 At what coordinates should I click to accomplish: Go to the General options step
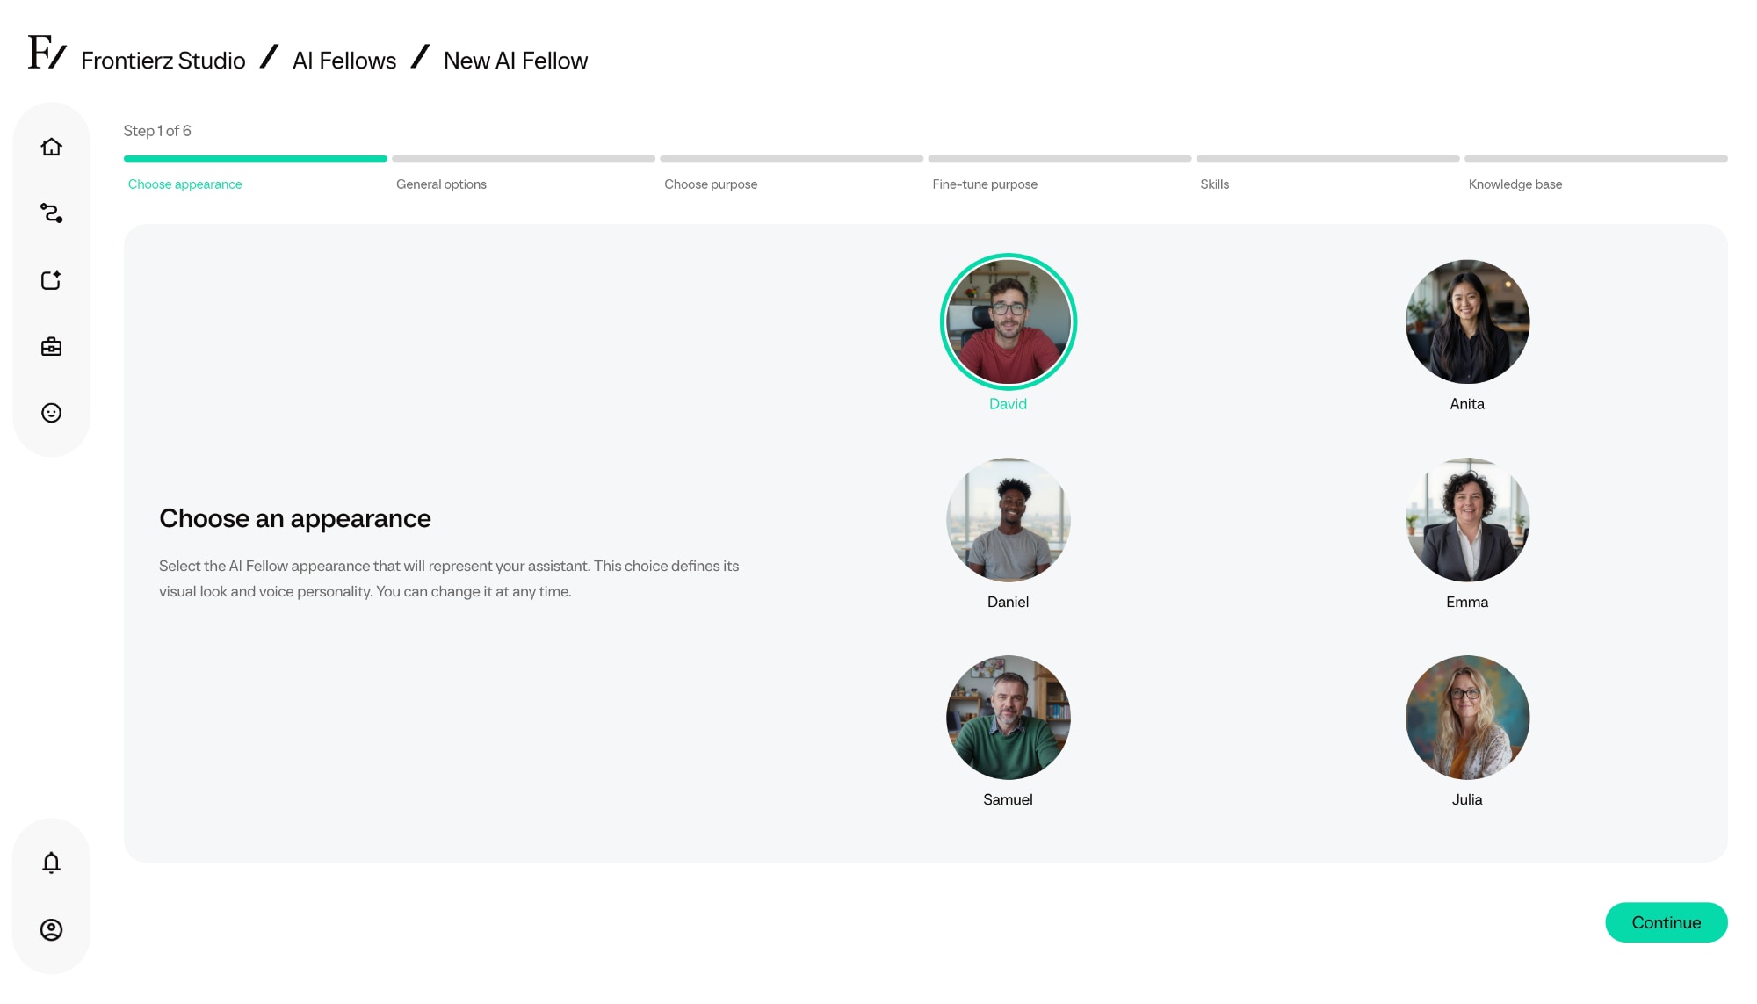pos(441,184)
